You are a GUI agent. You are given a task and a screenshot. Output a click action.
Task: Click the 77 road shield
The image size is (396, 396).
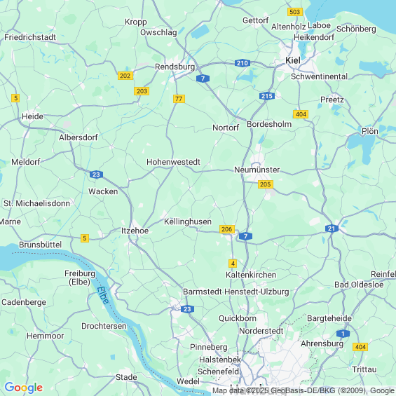pyautogui.click(x=179, y=99)
